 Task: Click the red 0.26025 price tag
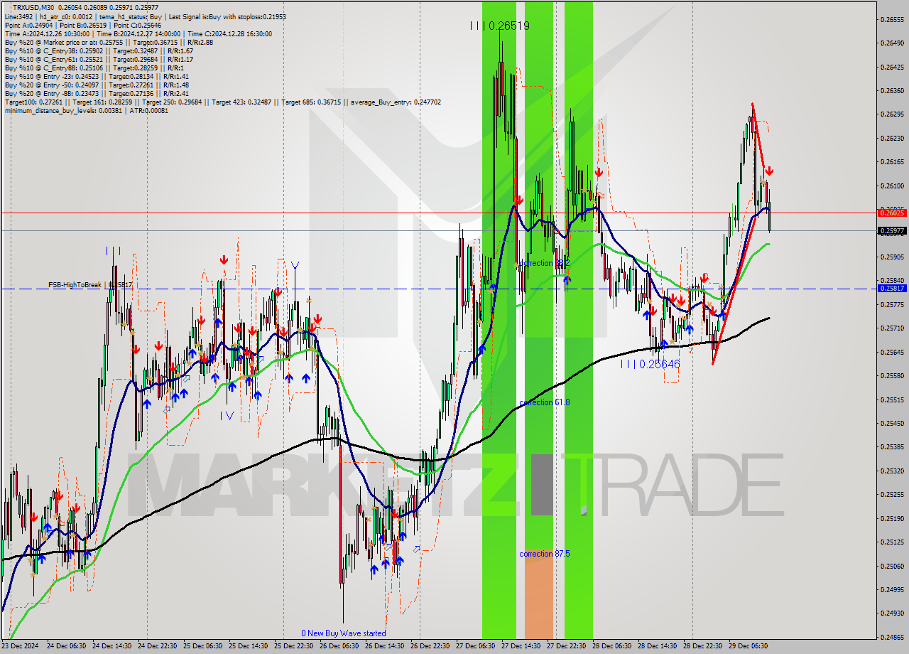point(893,213)
